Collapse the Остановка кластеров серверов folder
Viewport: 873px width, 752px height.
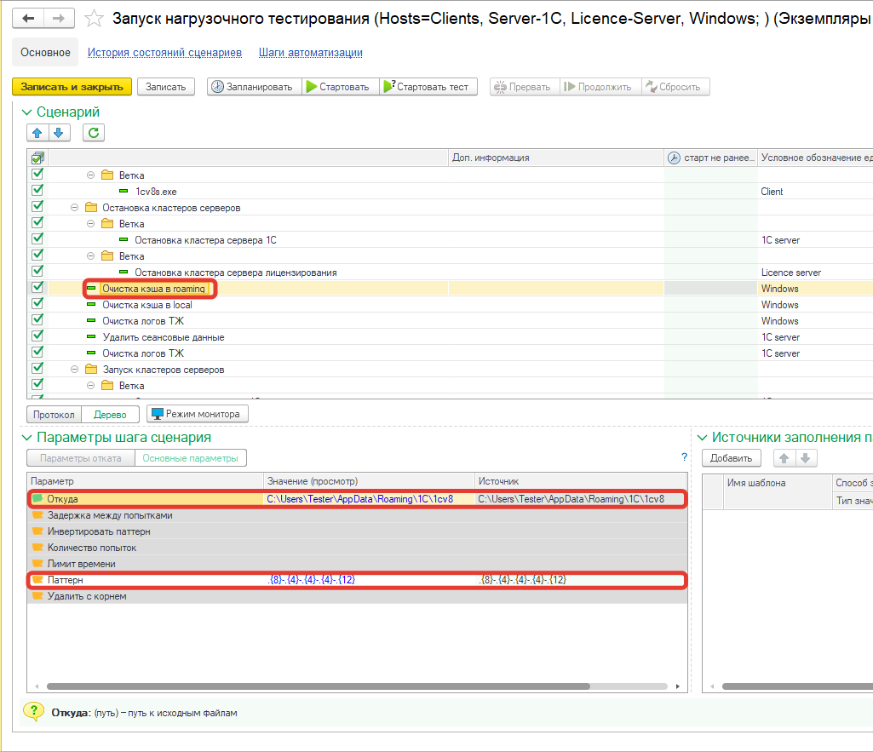[74, 208]
